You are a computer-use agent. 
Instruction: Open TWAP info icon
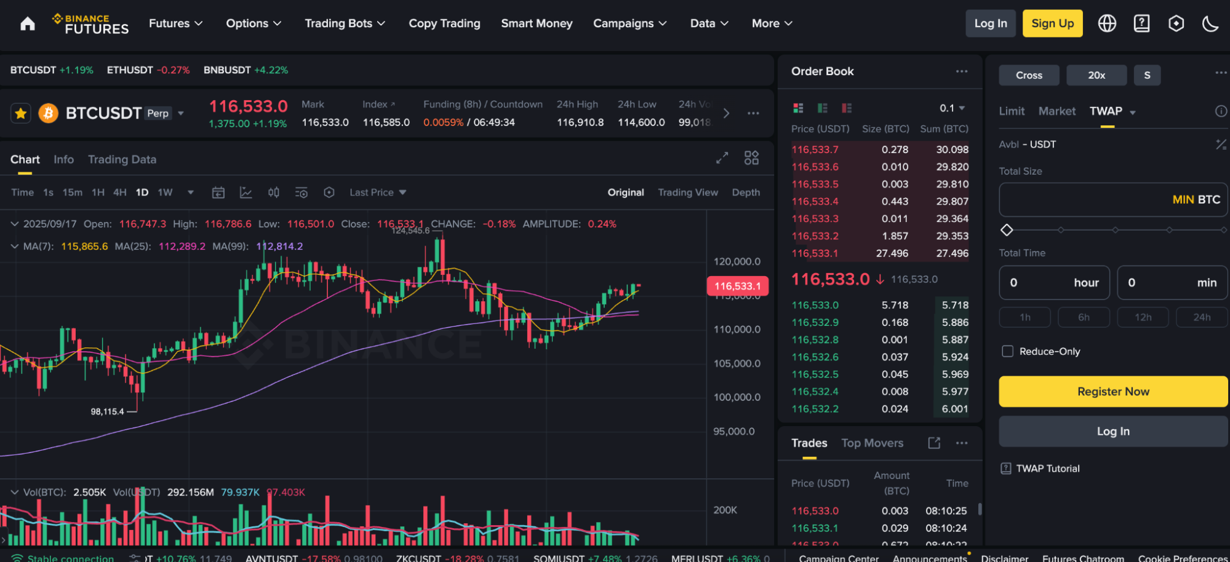pos(1221,111)
